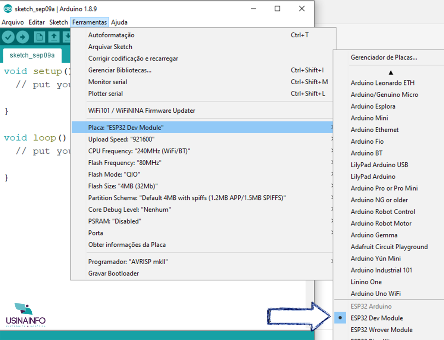Click the Open sketch up-arrow icon
The width and height of the screenshot is (444, 340).
pyautogui.click(x=54, y=37)
